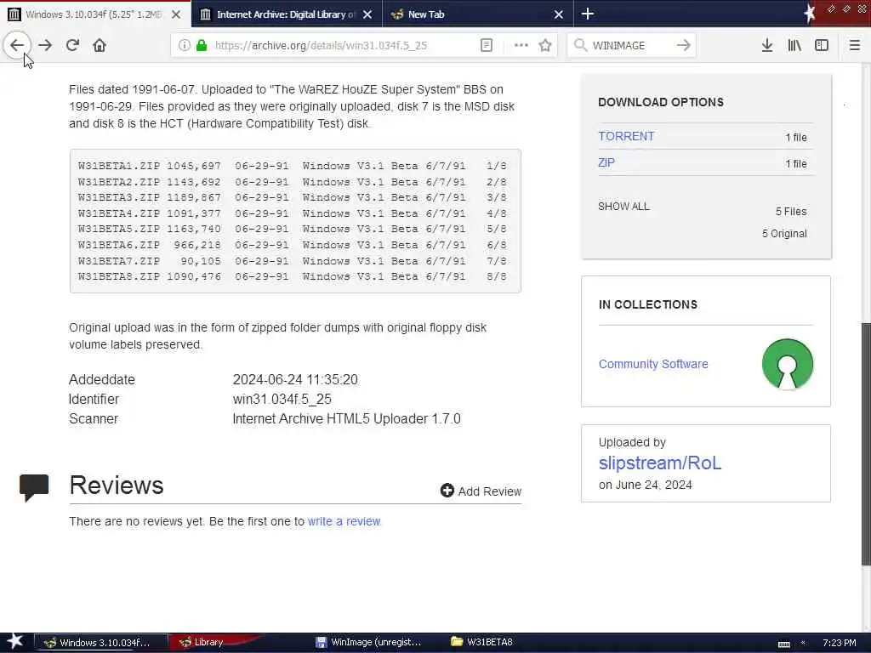The image size is (871, 653).
Task: Open the hamburger application menu
Action: click(854, 46)
